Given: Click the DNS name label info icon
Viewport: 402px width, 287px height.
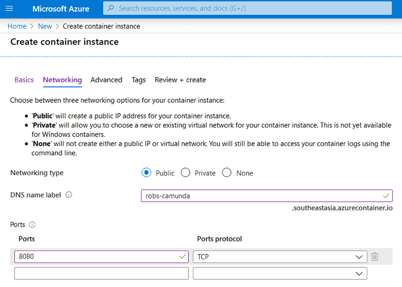Looking at the screenshot, I should click(x=69, y=195).
